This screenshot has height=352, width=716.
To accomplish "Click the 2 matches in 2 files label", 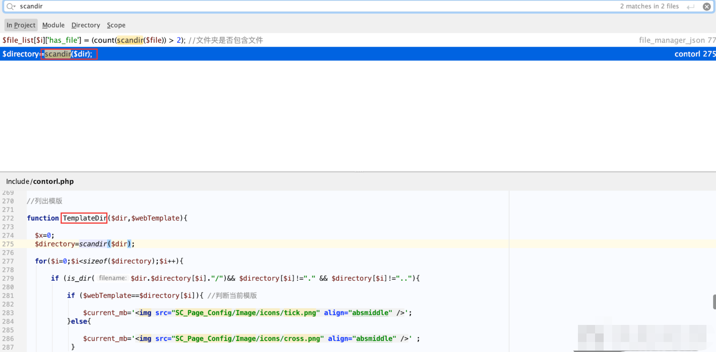I will (649, 6).
